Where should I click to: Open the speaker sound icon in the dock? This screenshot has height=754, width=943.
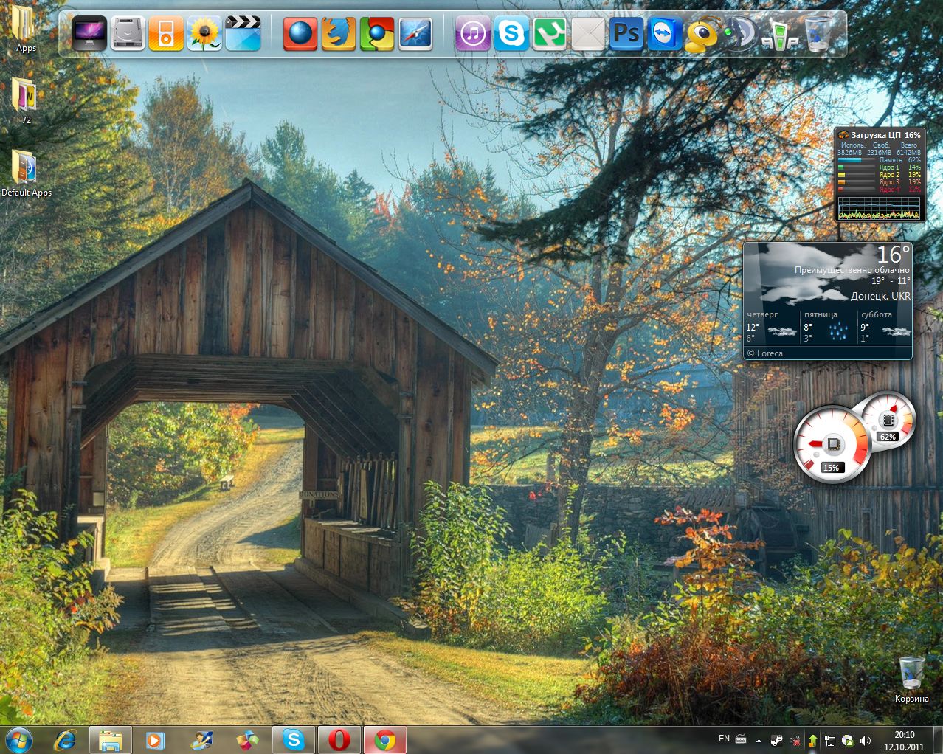click(x=740, y=34)
